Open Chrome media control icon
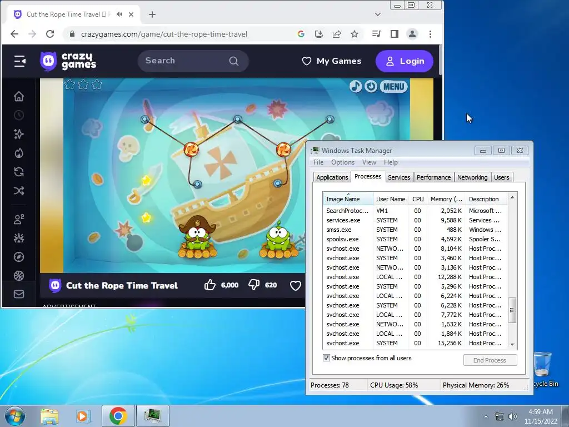Image resolution: width=569 pixels, height=427 pixels. [376, 34]
